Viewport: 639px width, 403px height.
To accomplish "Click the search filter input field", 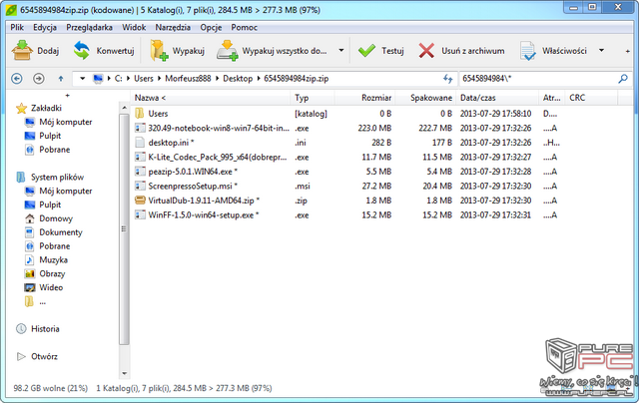I will (538, 79).
